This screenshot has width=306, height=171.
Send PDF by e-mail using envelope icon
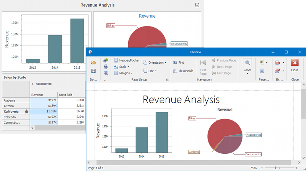[278, 71]
